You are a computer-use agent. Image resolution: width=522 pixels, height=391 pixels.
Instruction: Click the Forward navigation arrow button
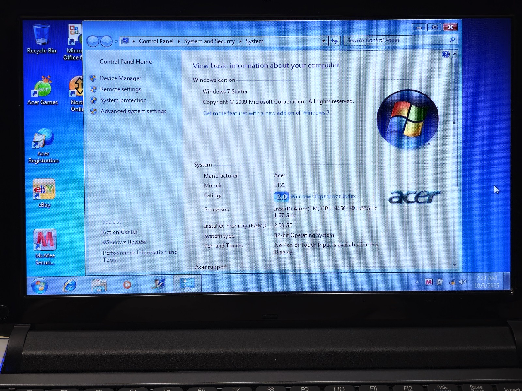tap(106, 41)
